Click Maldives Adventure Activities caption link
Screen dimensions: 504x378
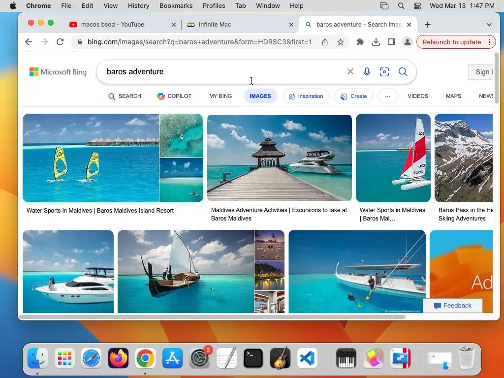pos(279,214)
